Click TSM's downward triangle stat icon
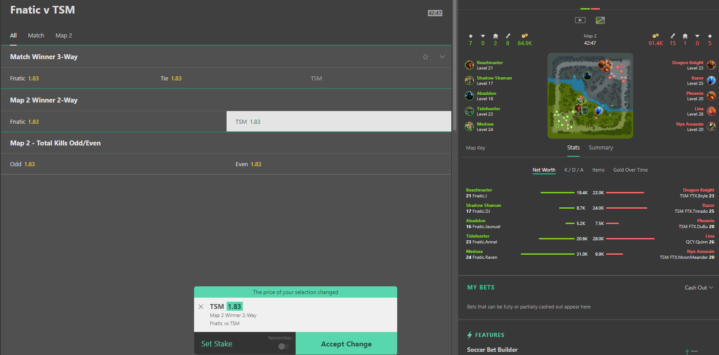 697,36
